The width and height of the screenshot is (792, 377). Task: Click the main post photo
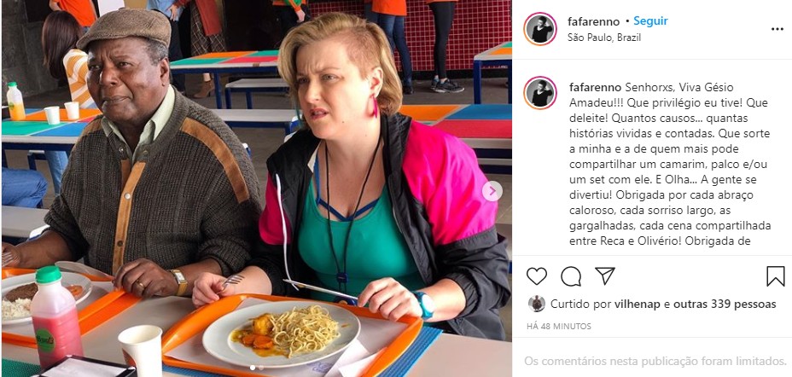(257, 188)
